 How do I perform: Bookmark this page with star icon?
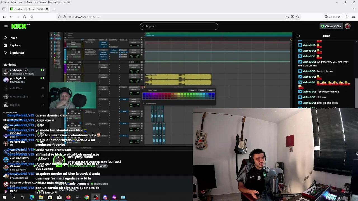coord(298,17)
